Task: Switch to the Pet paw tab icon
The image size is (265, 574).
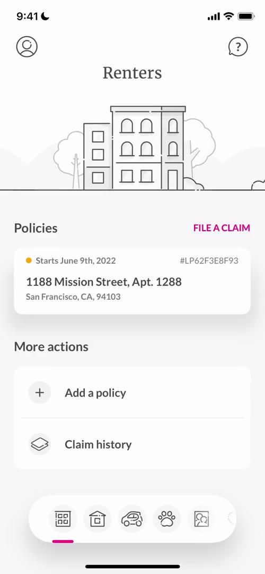Action: click(167, 519)
